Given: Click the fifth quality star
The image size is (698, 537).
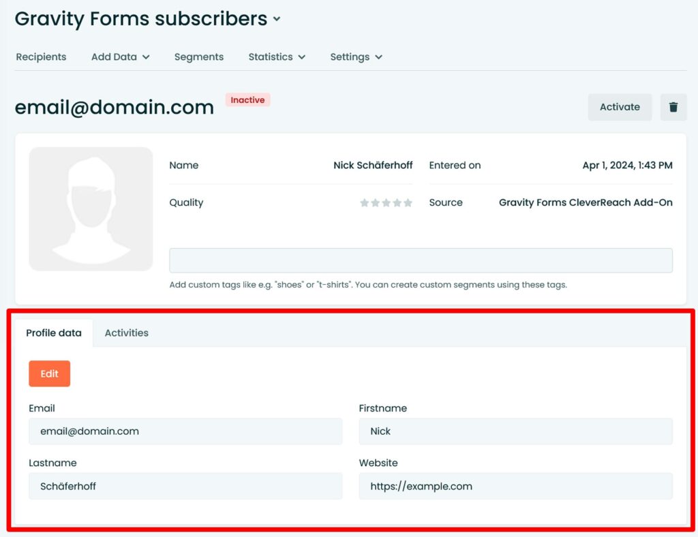Looking at the screenshot, I should point(408,202).
